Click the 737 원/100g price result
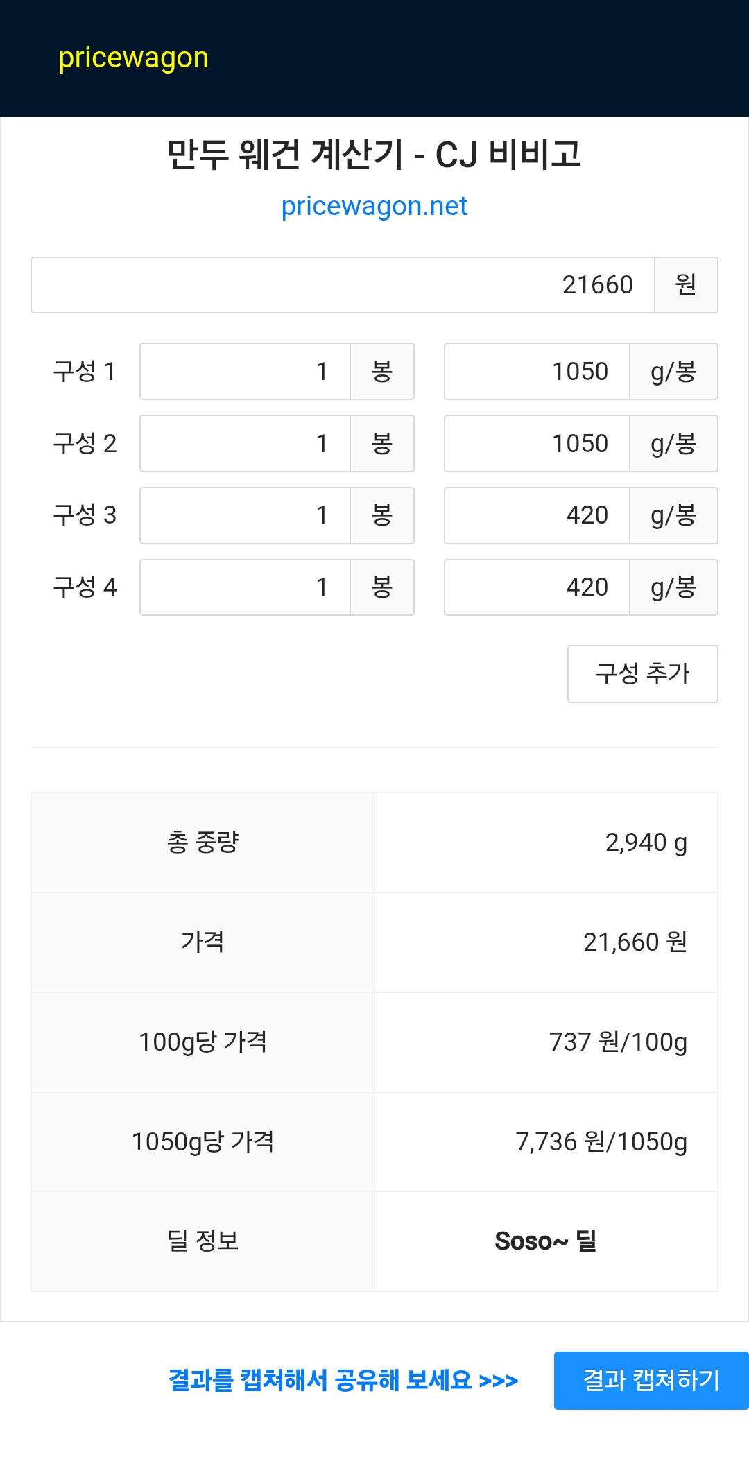This screenshot has width=749, height=1484. pyautogui.click(x=617, y=1042)
